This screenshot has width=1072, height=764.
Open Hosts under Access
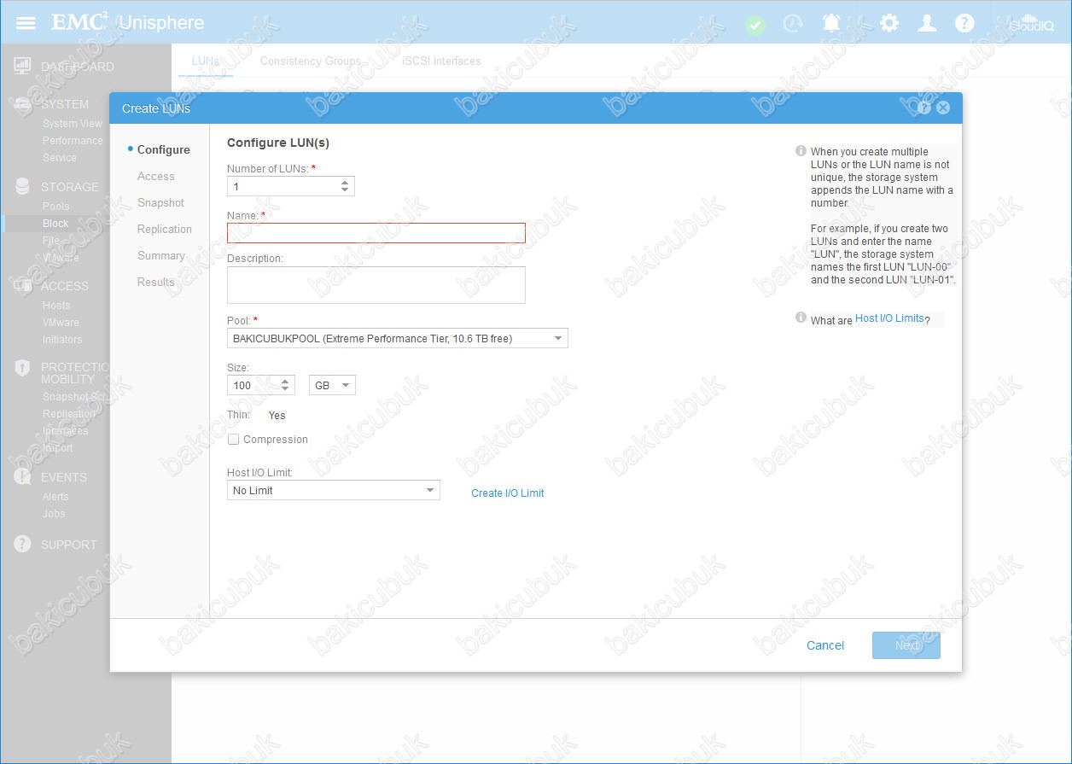[x=56, y=306]
